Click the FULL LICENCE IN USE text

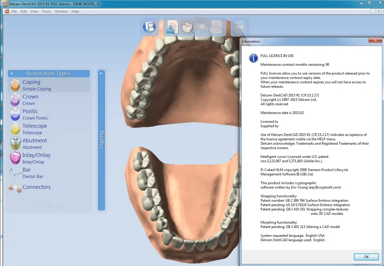tap(277, 56)
